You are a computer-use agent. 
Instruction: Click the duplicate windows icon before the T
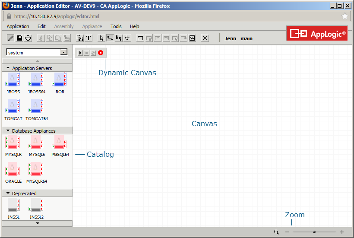(80, 38)
